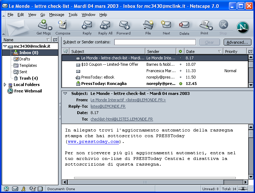
Task: Collapse the mc3430@mclink.it account tree
Action: [x=5, y=46]
